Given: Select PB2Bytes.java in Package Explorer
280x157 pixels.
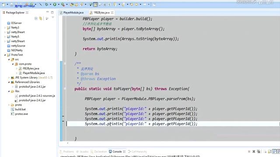Looking at the screenshot, I should 29,68.
